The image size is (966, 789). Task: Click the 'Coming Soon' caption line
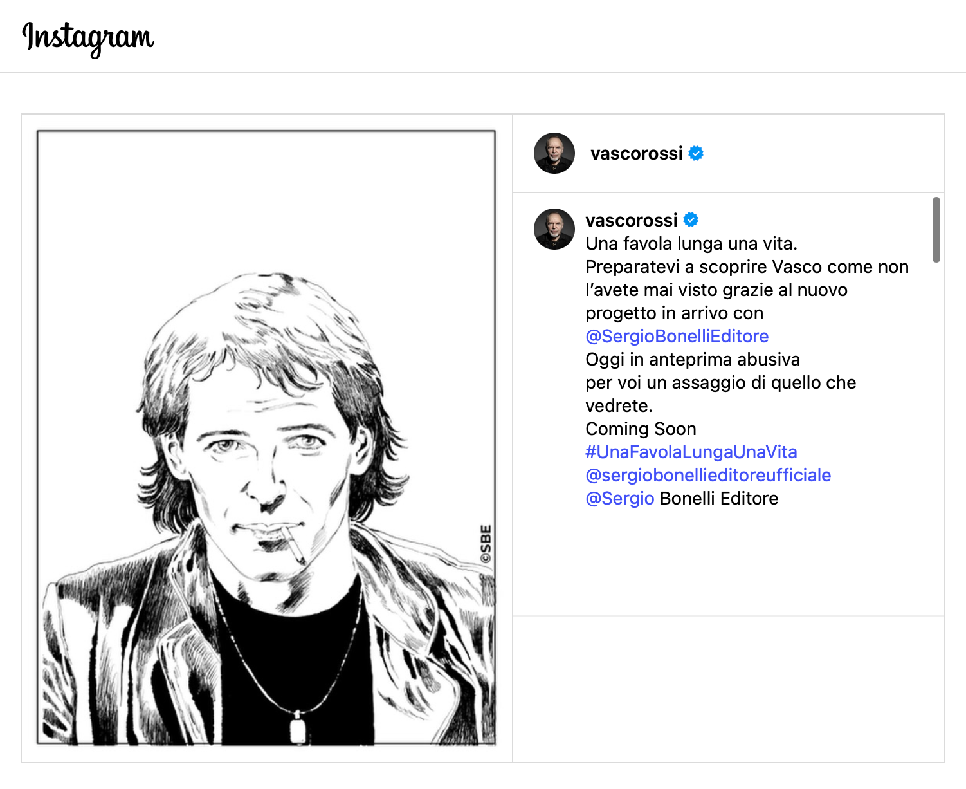click(x=641, y=429)
